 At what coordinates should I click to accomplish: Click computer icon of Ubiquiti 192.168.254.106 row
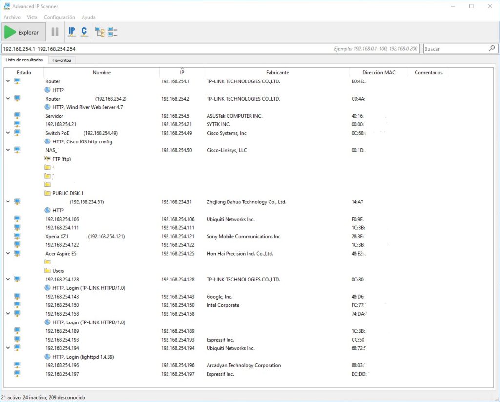tap(17, 219)
